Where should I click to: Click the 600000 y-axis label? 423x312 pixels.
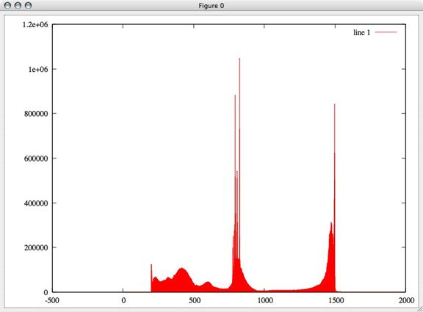coord(36,159)
